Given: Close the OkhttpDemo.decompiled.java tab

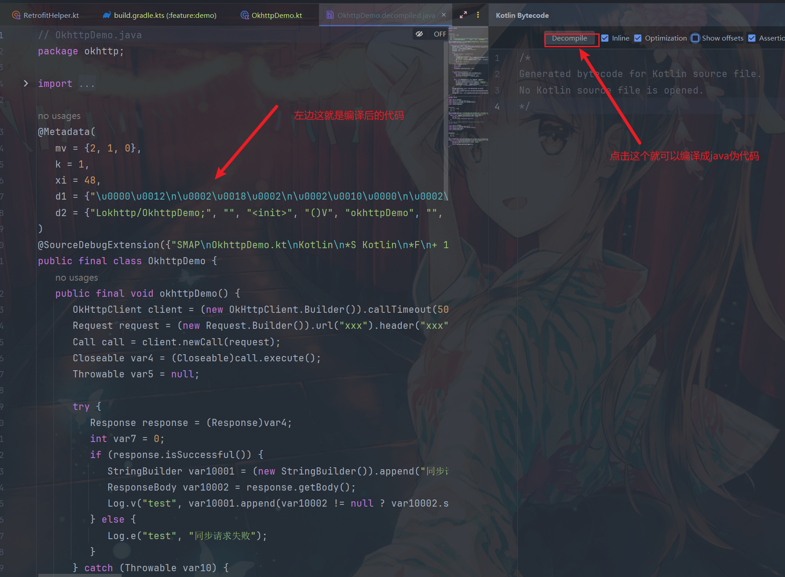Looking at the screenshot, I should [444, 15].
